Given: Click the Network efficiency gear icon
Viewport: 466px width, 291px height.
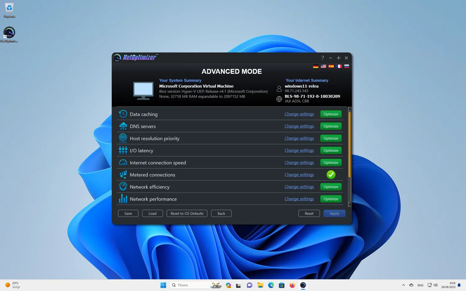Looking at the screenshot, I should 123,187.
